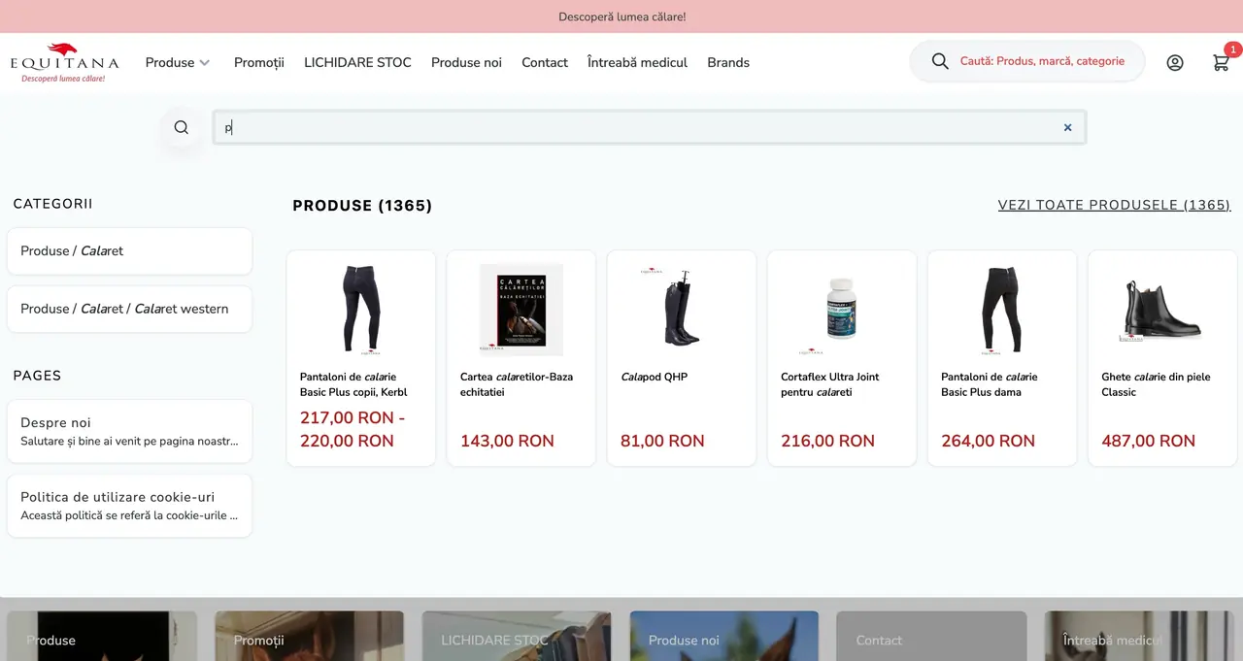This screenshot has height=661, width=1243.
Task: Click title Ghete calarie din piele Classic
Action: tap(1156, 384)
